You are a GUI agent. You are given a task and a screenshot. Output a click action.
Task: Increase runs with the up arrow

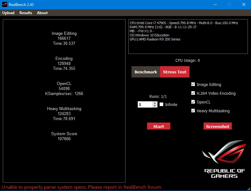(x=155, y=103)
